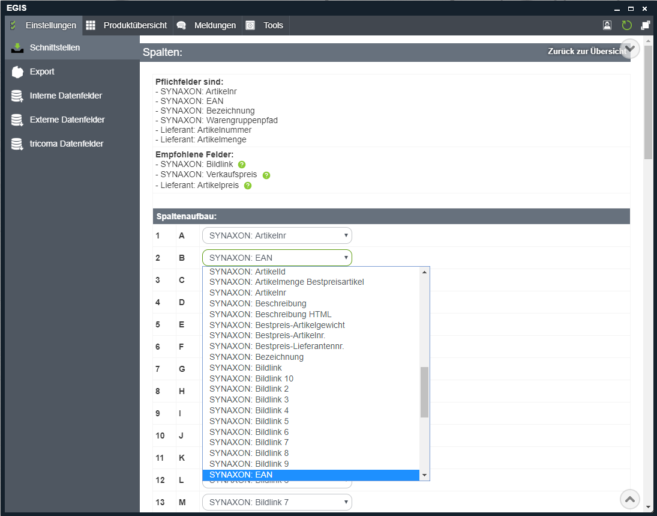Select SYNAXON: Bildlink 6 option
The width and height of the screenshot is (657, 516).
311,432
